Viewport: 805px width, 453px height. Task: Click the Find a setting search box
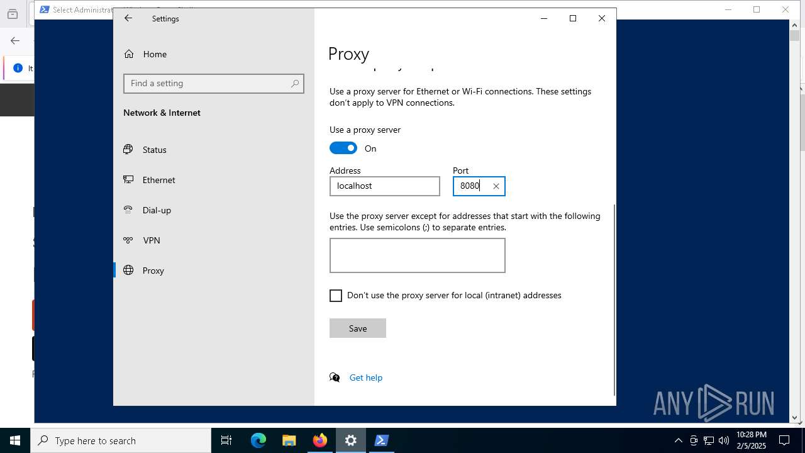pyautogui.click(x=214, y=84)
